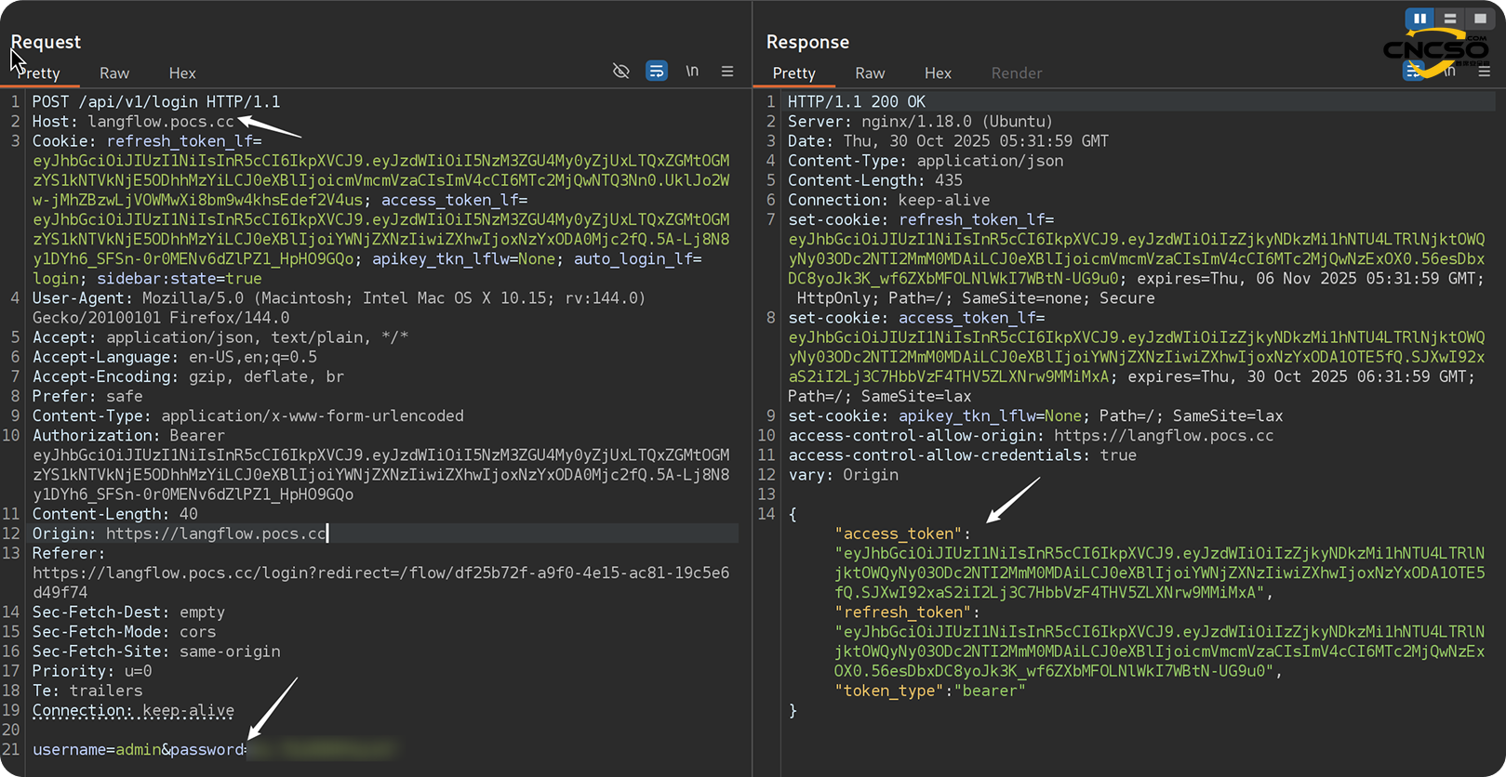Switch to combined single-pane layout
1506x777 pixels.
pos(1479,19)
